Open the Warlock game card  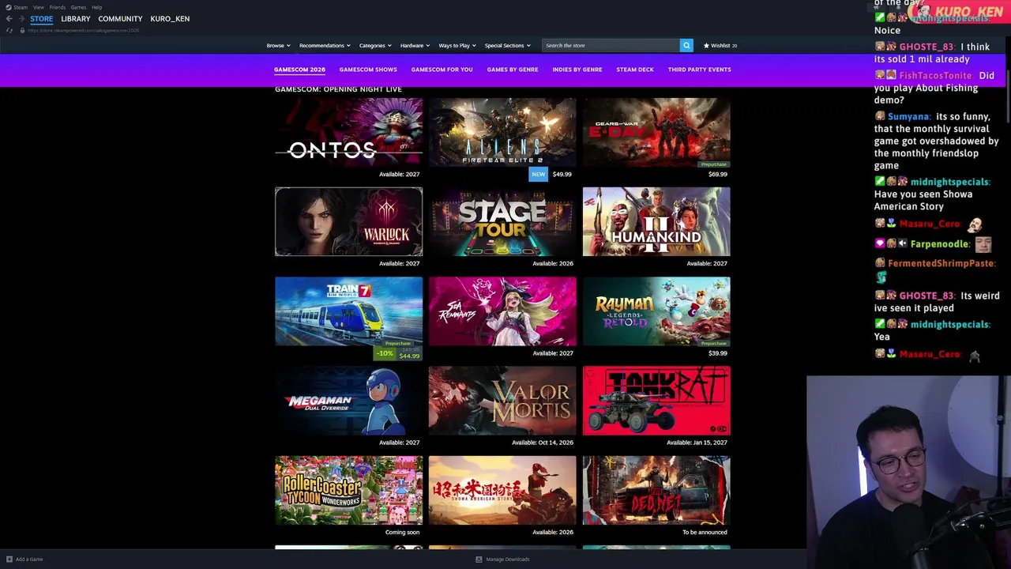tap(348, 222)
